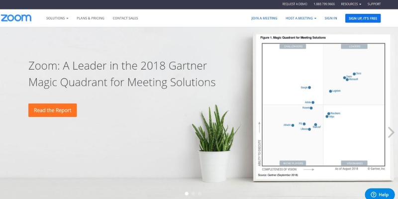The image size is (398, 199).
Task: Click the Niche Players quadrant label
Action: pos(293,163)
